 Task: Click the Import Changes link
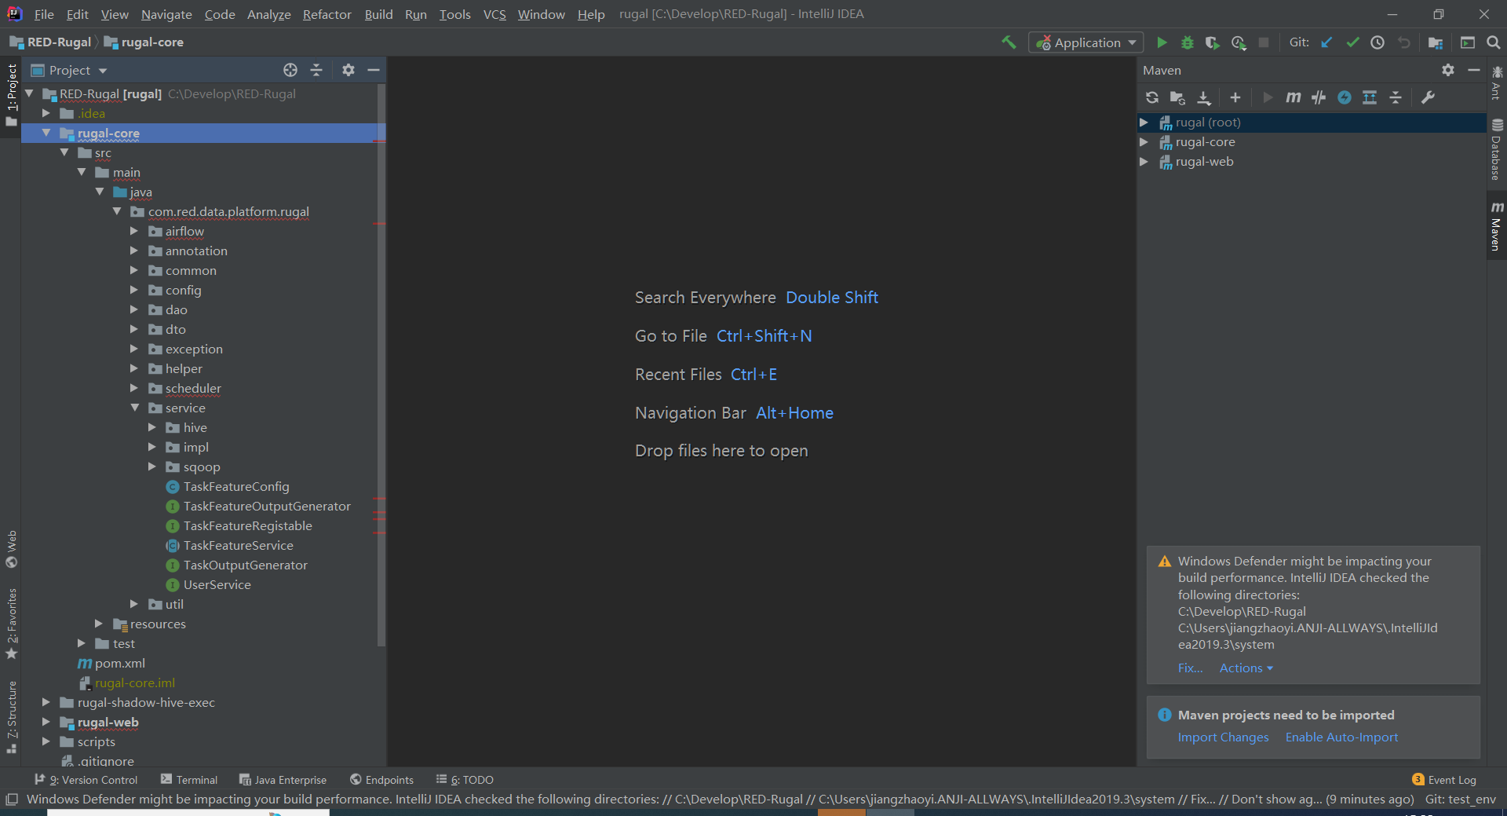click(x=1223, y=737)
